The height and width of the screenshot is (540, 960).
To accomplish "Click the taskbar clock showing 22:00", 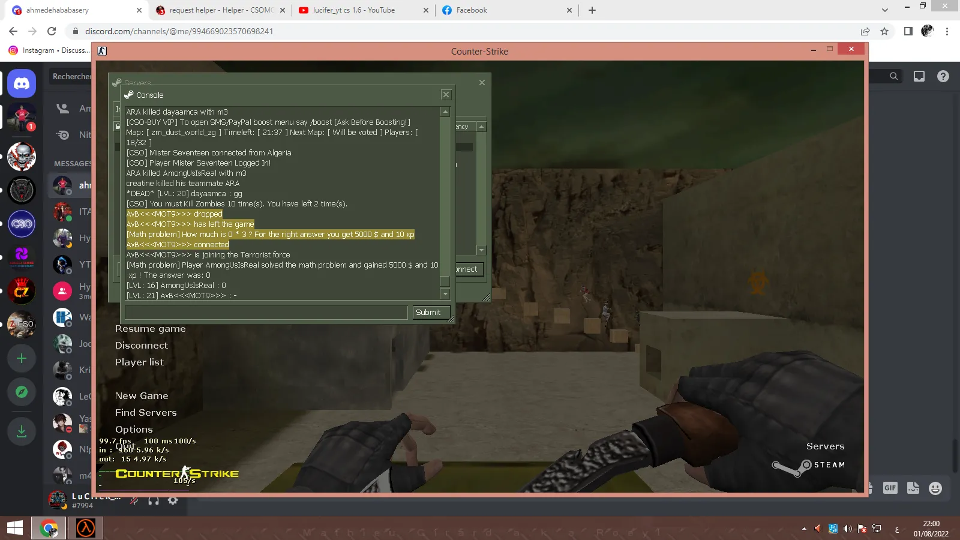I will point(931,529).
